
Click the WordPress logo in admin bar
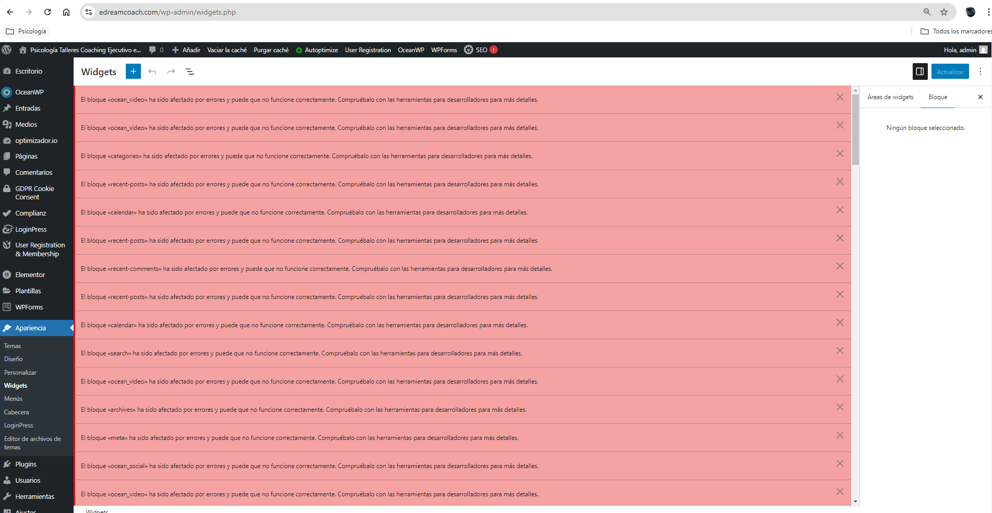click(7, 50)
